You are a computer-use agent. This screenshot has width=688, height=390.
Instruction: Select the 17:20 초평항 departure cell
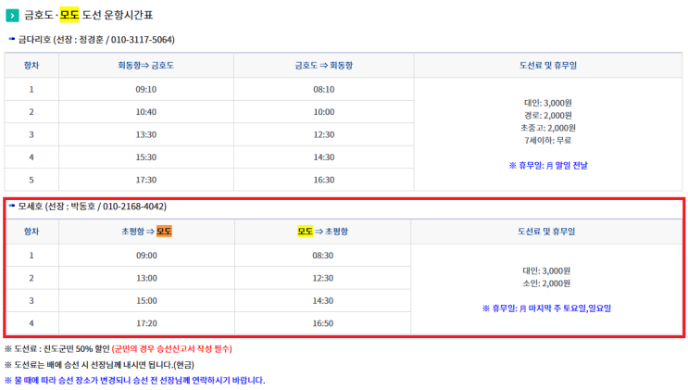pyautogui.click(x=146, y=323)
